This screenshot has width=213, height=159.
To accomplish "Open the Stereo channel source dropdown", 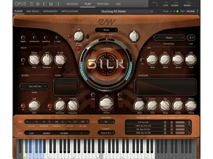I will coord(106,30).
